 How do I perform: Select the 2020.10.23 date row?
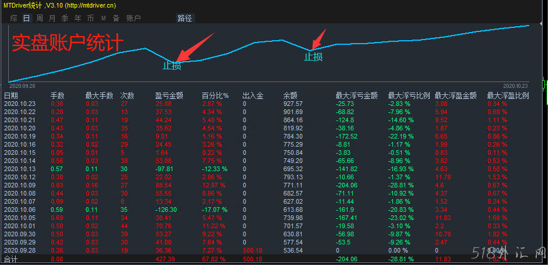coord(20,104)
